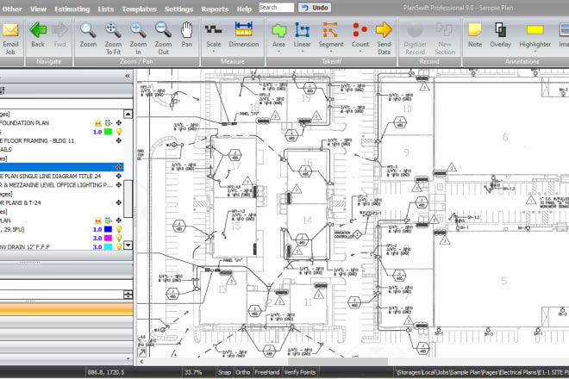Click the move icon on SINGLE LINE DIAGRAM row
The height and width of the screenshot is (379, 569).
pyautogui.click(x=119, y=176)
